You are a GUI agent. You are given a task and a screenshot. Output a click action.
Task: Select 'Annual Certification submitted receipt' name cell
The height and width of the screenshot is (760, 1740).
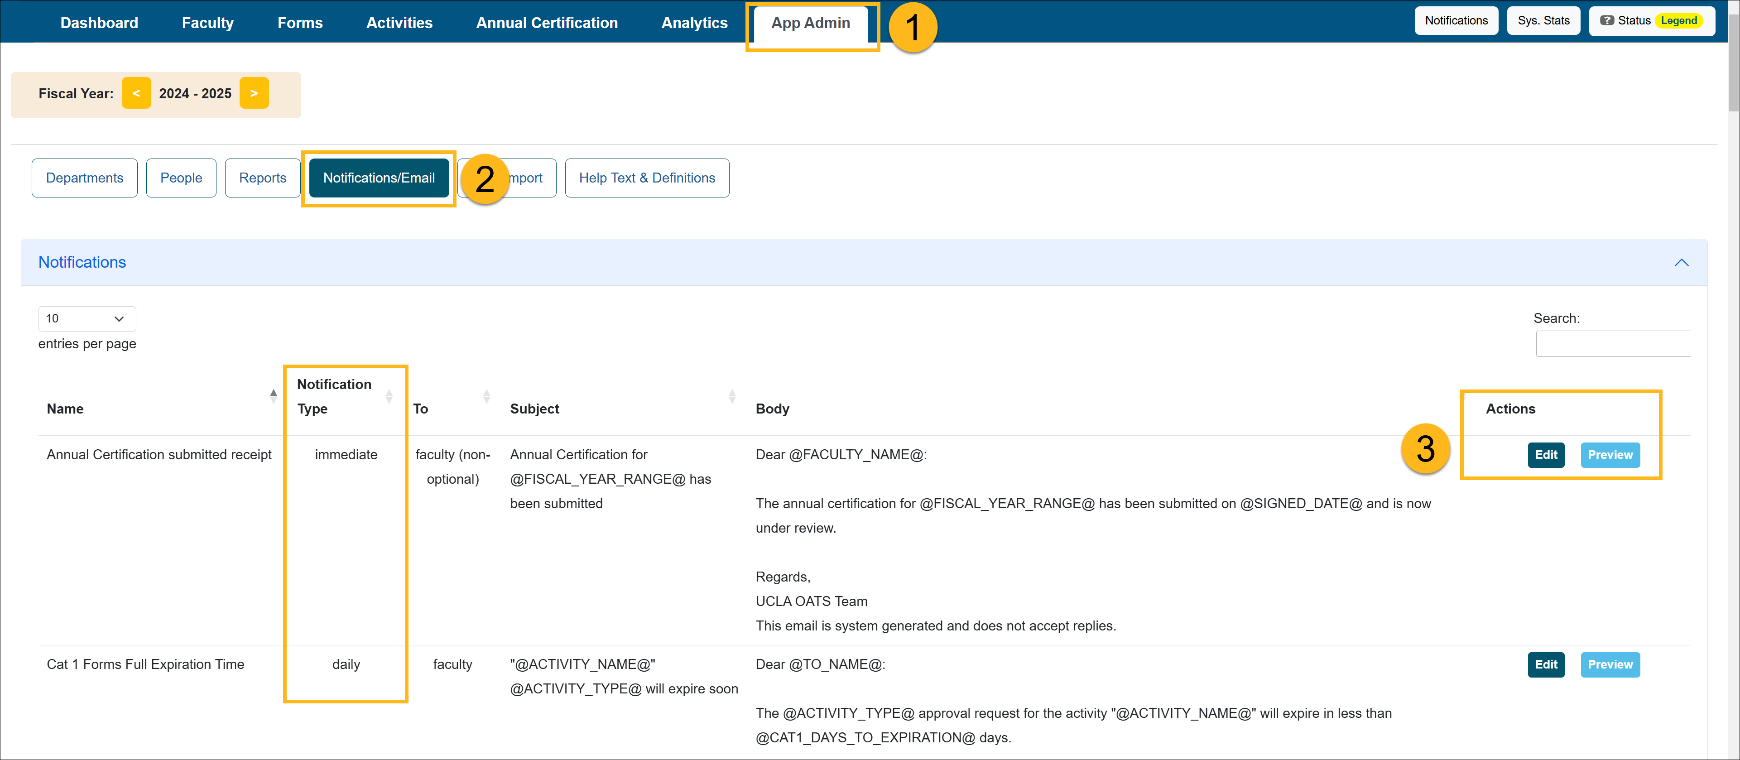click(x=159, y=455)
